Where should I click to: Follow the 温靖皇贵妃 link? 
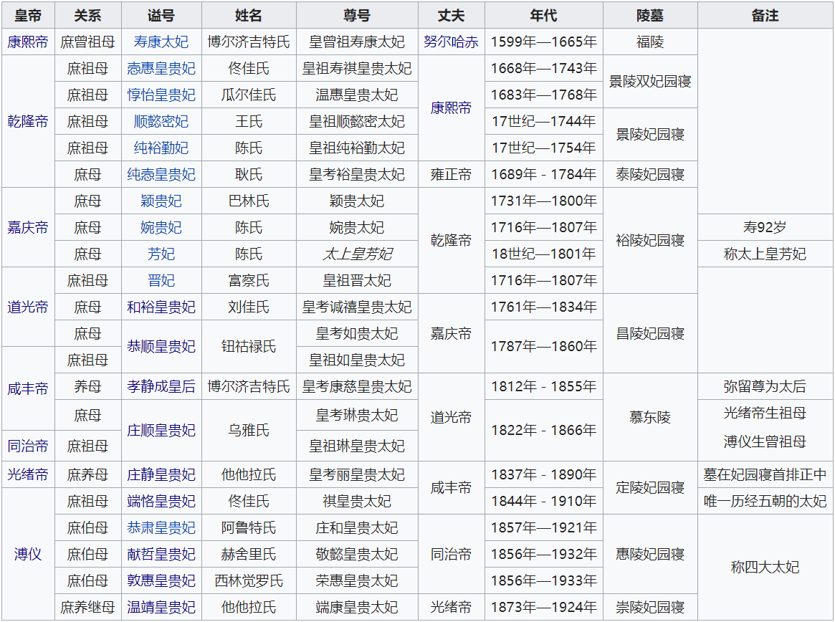(x=161, y=608)
